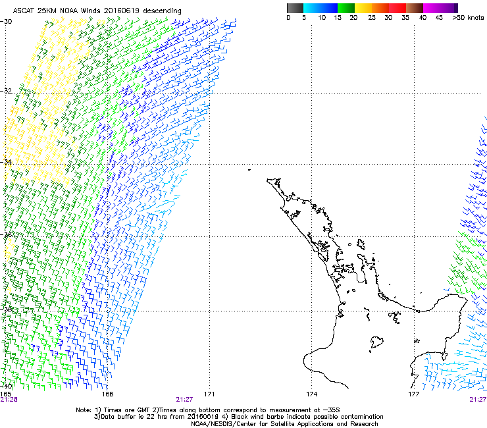Click the latitude label '-32'

[6, 91]
